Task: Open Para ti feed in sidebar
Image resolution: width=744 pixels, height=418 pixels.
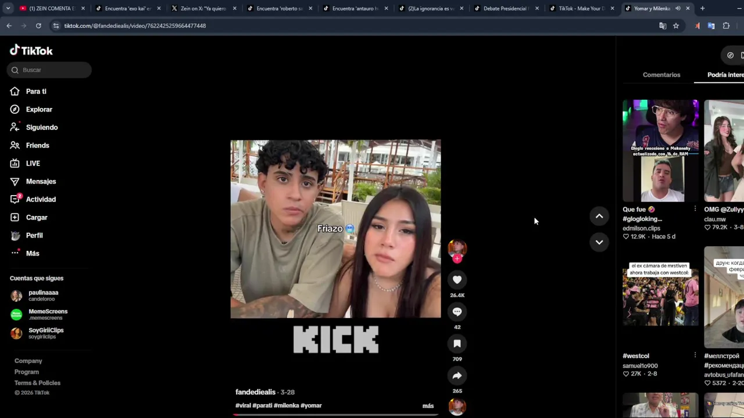Action: click(x=36, y=91)
